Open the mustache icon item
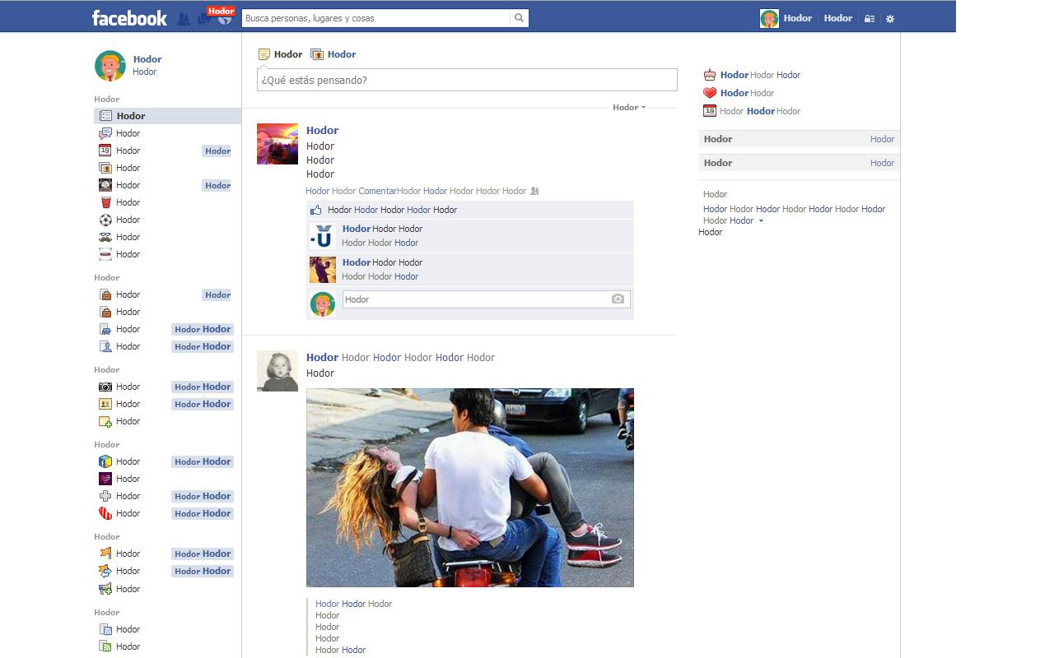Image resolution: width=1054 pixels, height=658 pixels. pyautogui.click(x=105, y=237)
